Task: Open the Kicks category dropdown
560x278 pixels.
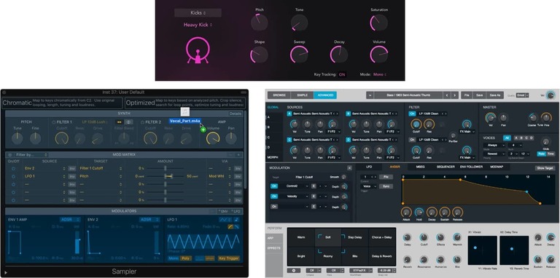Action: 198,13
